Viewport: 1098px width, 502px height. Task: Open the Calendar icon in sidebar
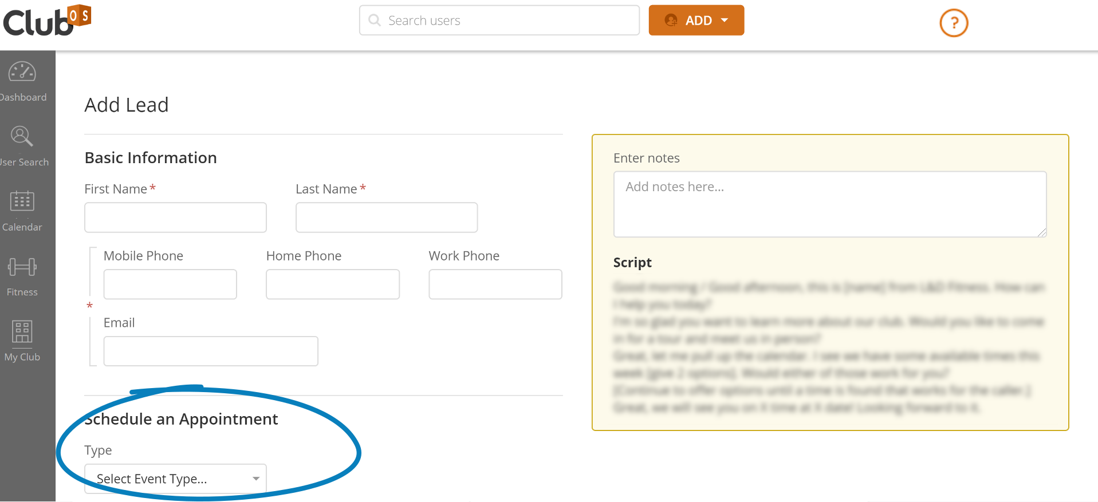(22, 201)
